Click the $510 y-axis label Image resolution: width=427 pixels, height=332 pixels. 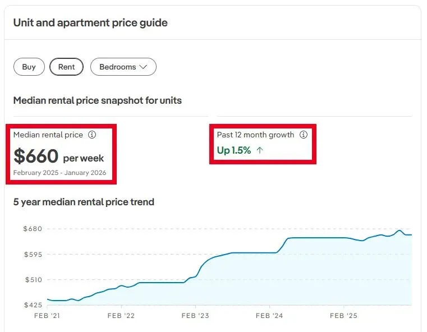pyautogui.click(x=33, y=279)
